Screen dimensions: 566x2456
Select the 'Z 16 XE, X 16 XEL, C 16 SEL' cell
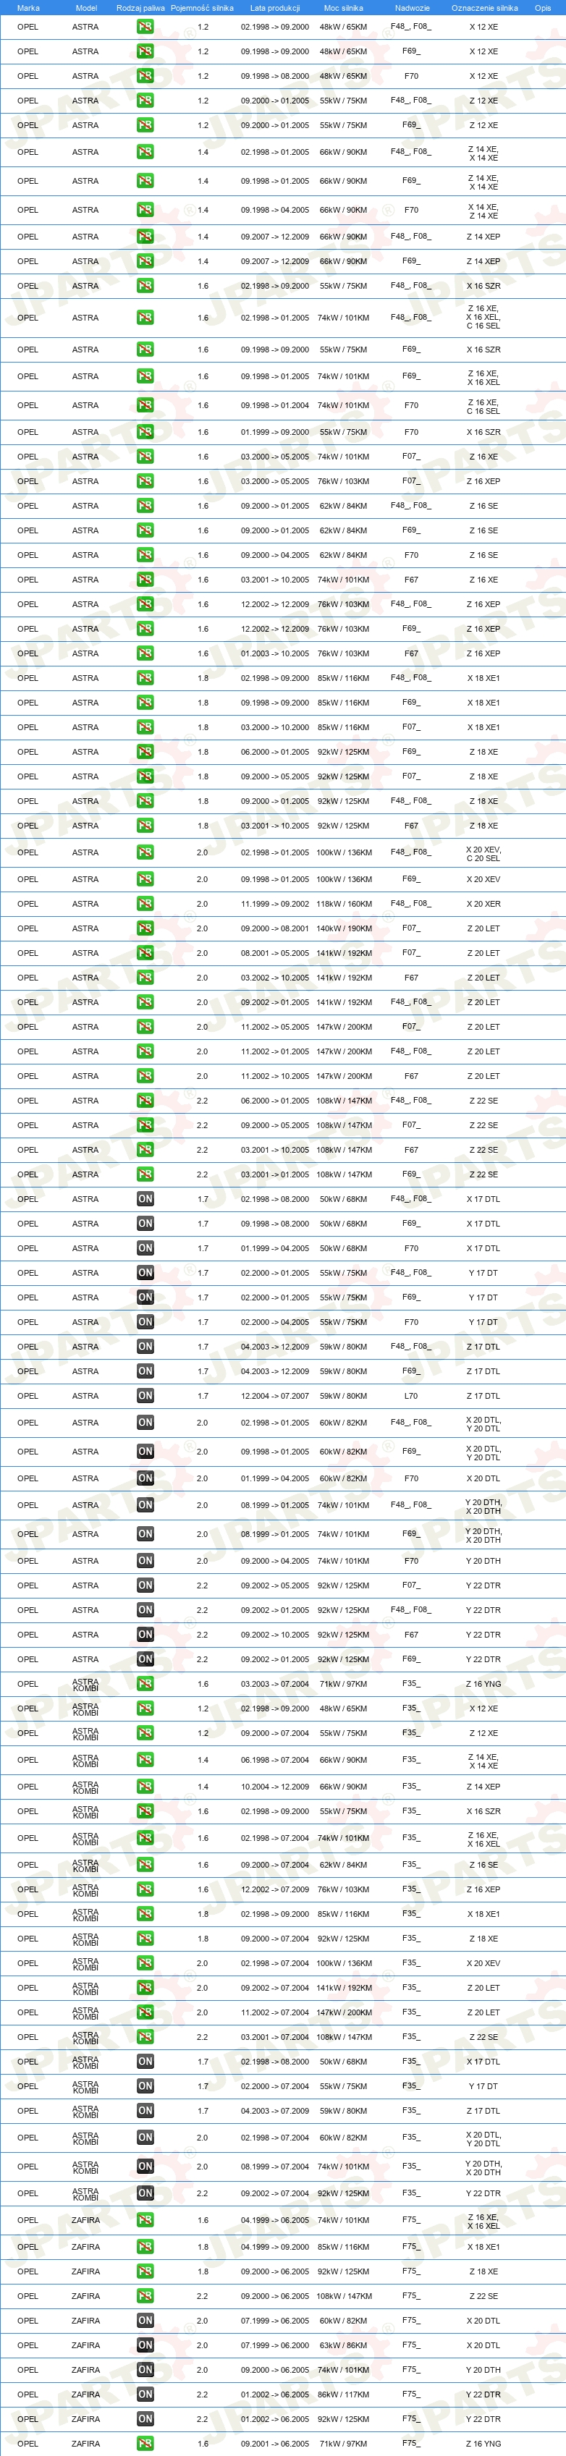(x=483, y=318)
